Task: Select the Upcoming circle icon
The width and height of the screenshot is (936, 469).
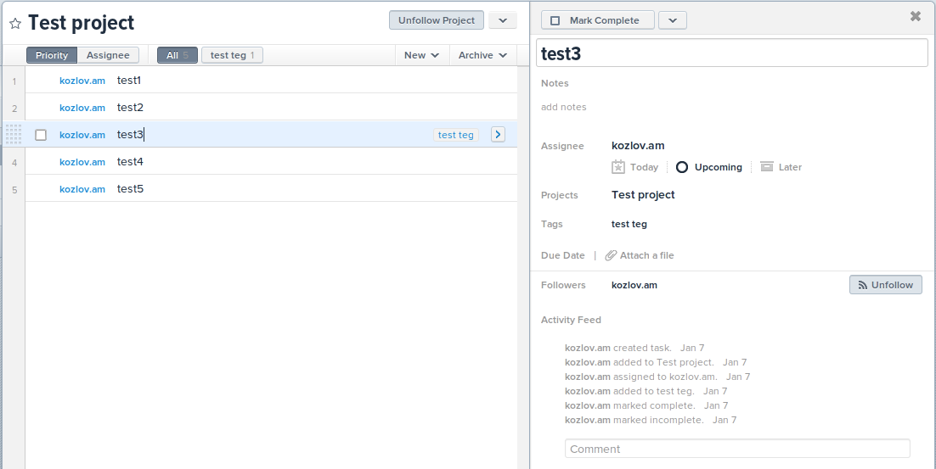Action: (x=681, y=167)
